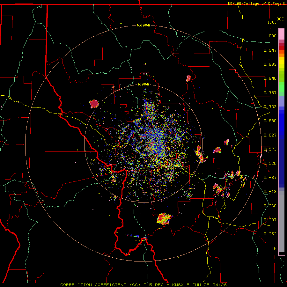Select the 0.467 legend value
This screenshot has width=287, height=287.
[x=270, y=177]
